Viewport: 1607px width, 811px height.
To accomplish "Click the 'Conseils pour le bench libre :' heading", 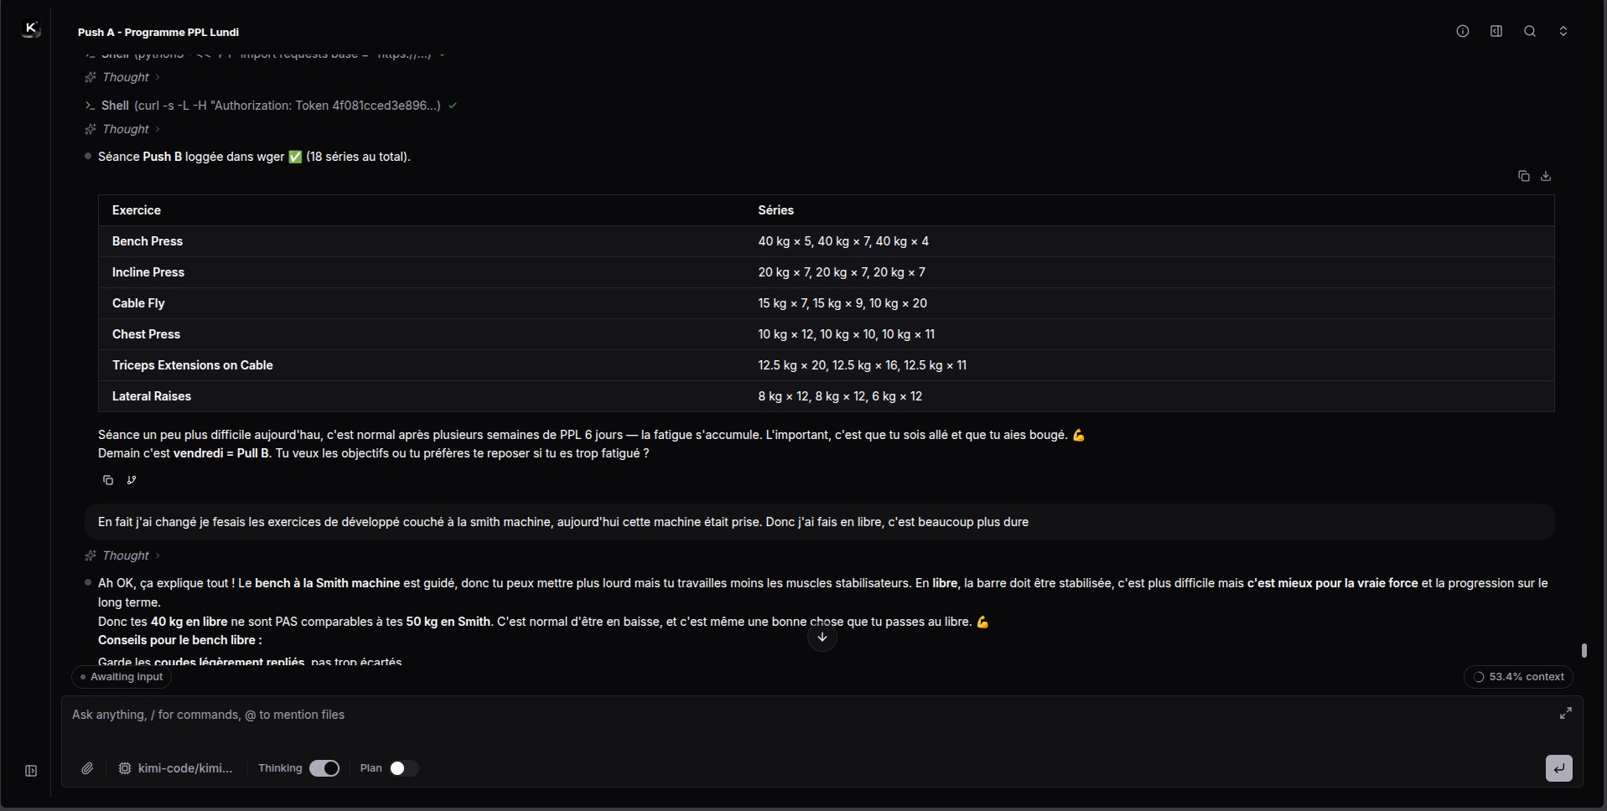I will coord(180,640).
